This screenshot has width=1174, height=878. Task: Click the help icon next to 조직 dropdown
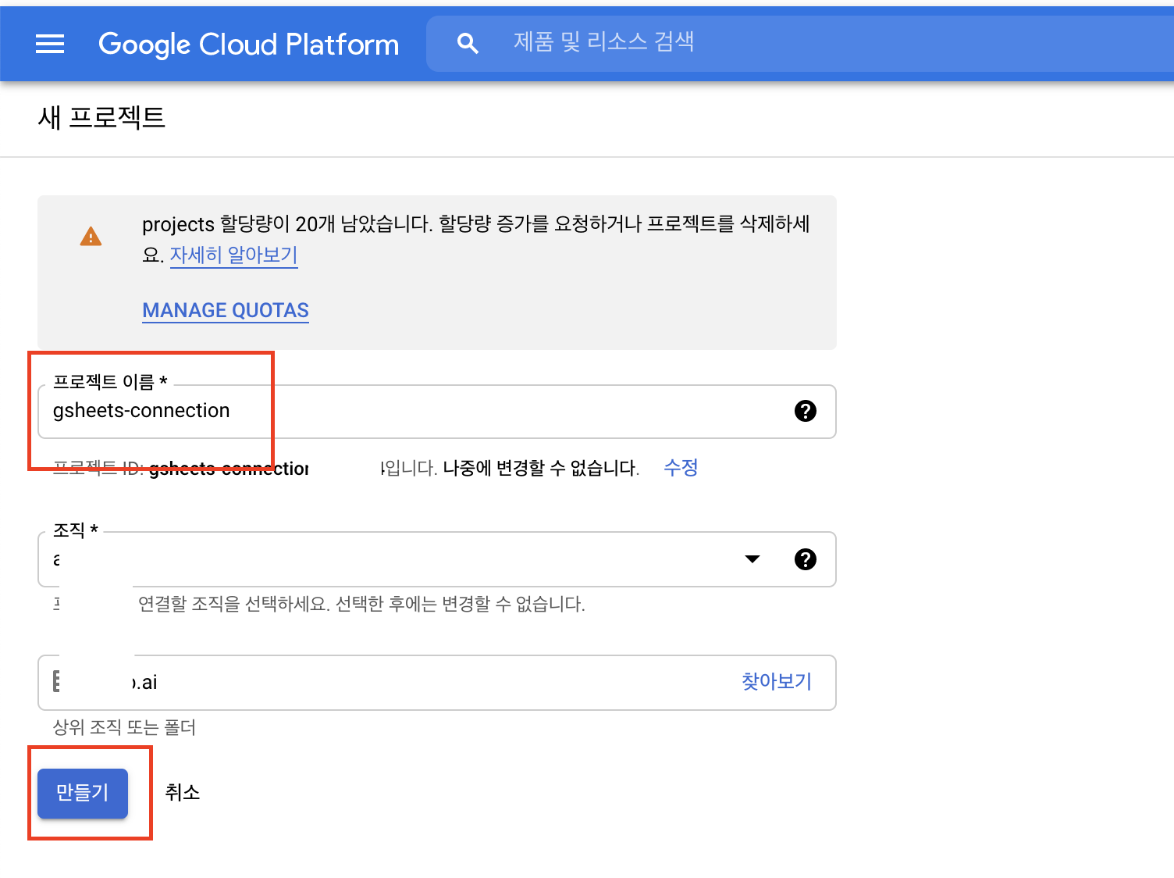click(806, 559)
